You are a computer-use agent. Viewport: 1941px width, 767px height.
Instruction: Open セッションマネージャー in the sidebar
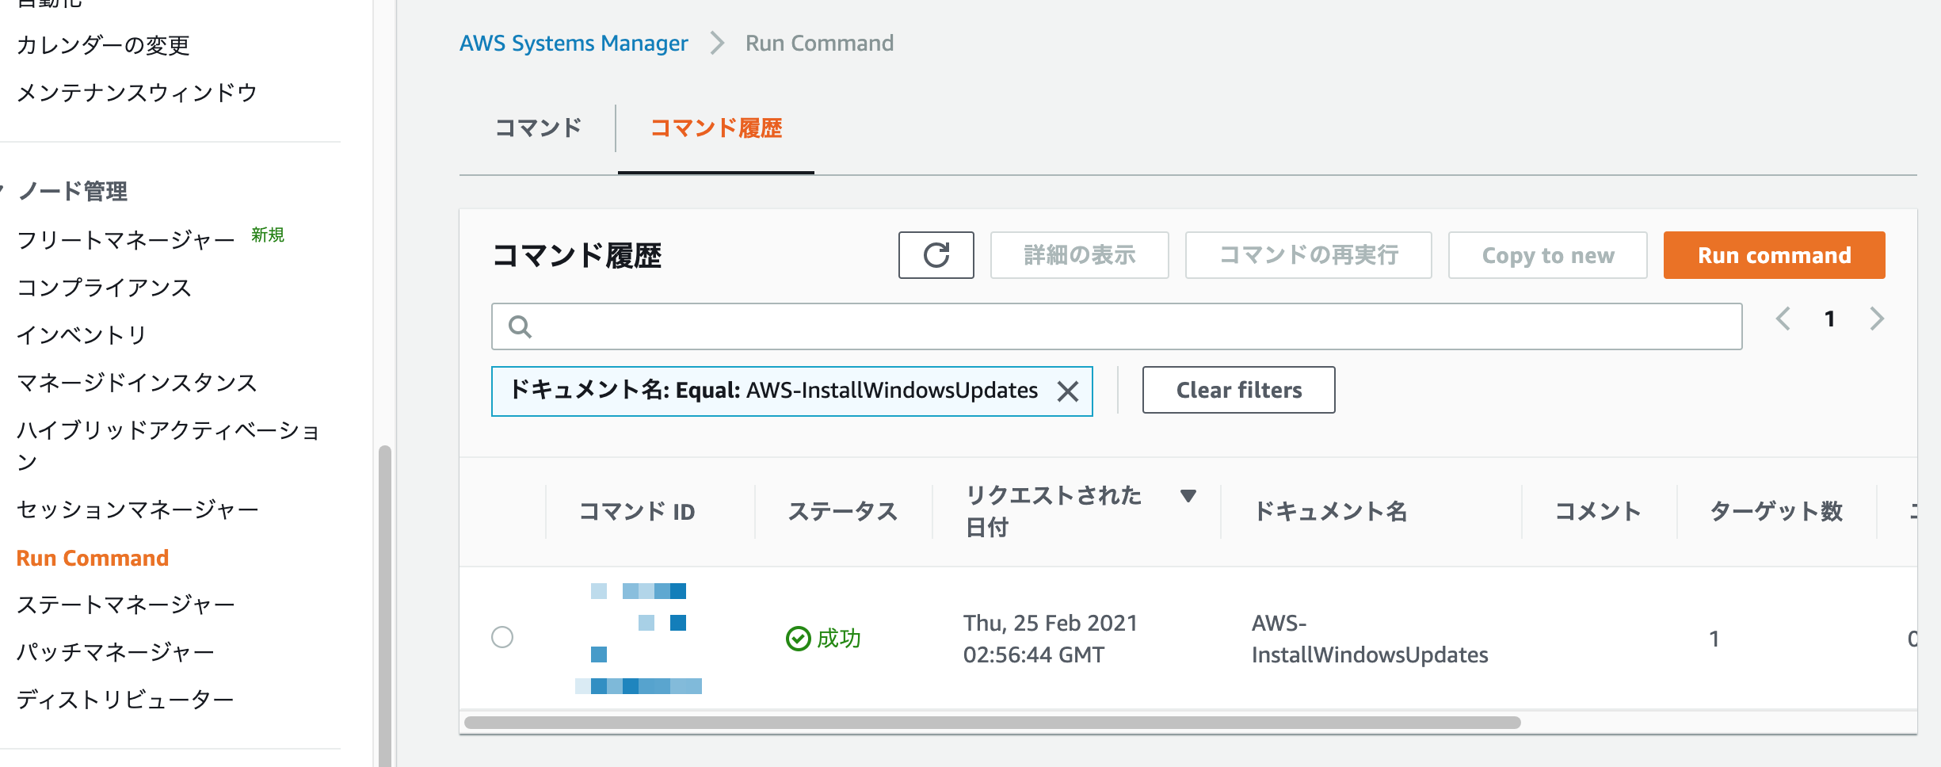point(138,509)
